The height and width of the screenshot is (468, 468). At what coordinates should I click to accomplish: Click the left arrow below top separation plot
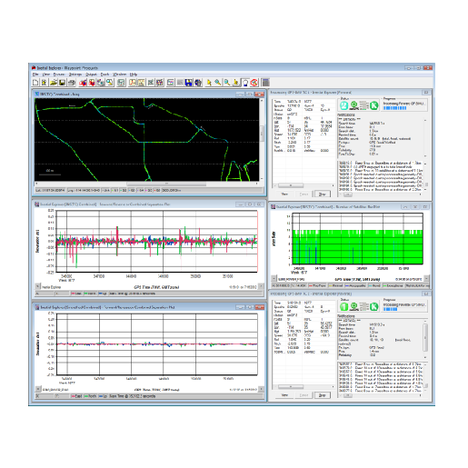pos(38,286)
